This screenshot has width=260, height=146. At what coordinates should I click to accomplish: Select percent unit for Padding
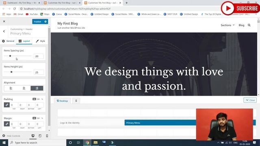click(42, 99)
